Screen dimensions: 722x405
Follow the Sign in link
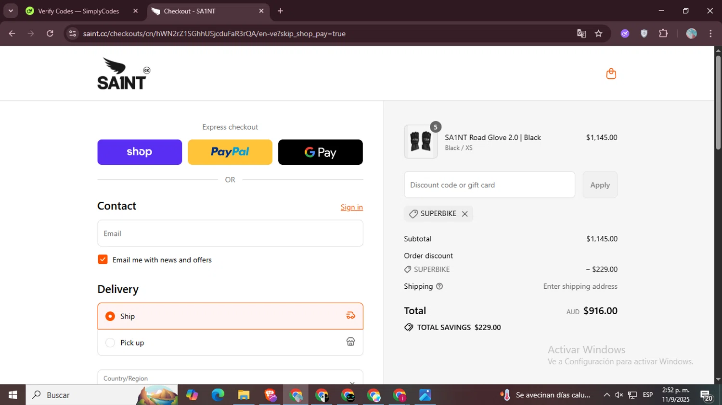(352, 207)
